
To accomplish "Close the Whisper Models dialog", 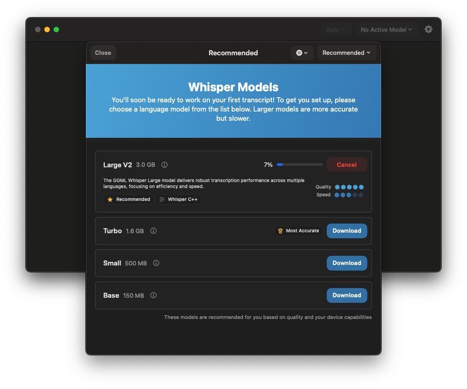I will point(103,53).
